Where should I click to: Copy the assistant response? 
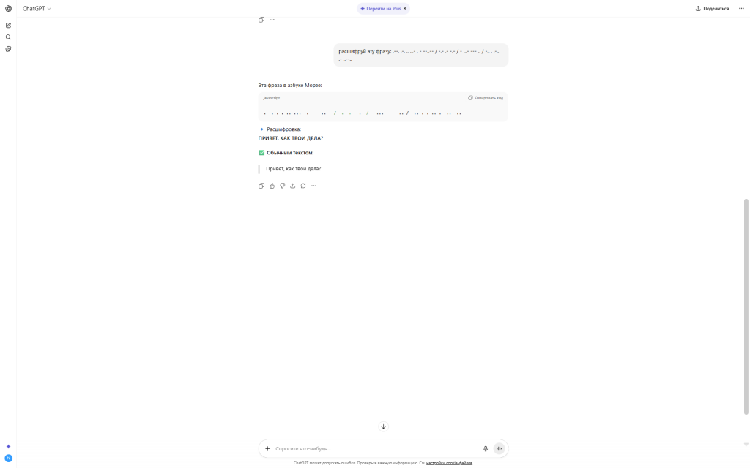click(x=261, y=186)
